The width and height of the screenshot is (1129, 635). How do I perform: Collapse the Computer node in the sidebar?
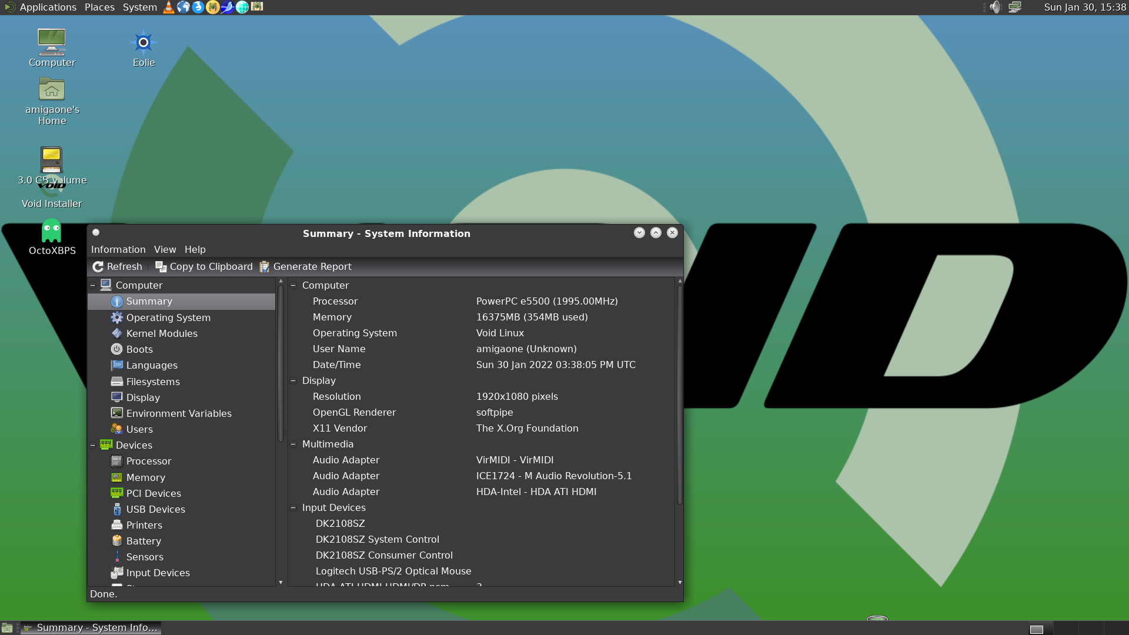pos(93,285)
